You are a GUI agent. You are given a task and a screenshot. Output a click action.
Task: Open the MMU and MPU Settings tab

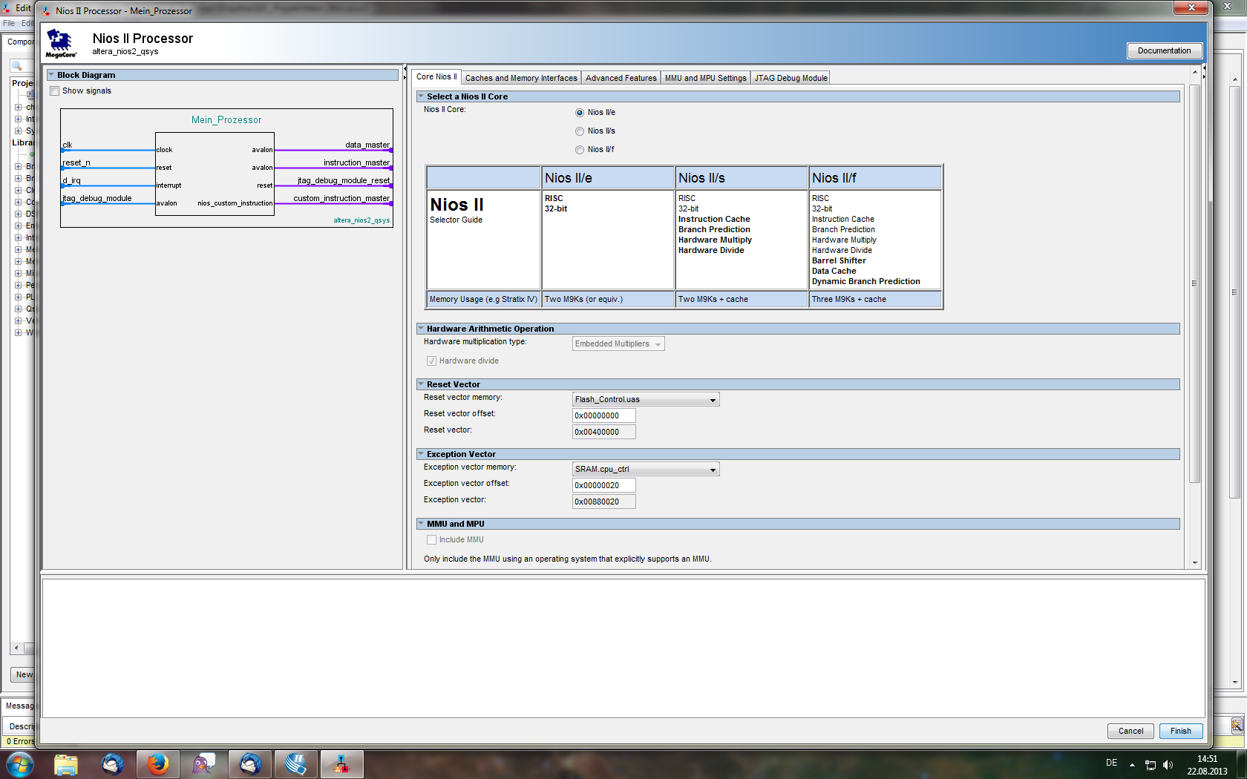[x=705, y=78]
